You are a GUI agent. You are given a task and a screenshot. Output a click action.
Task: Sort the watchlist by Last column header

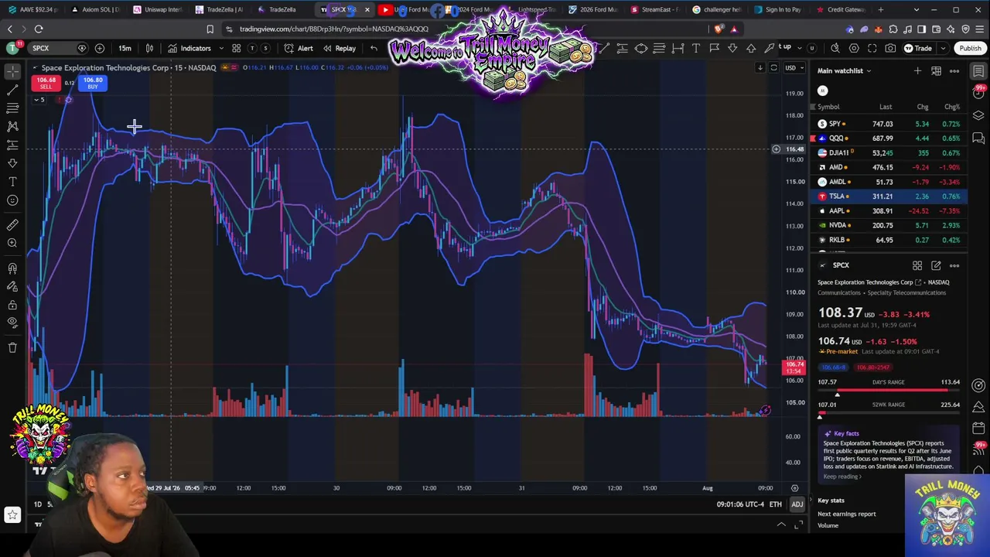pos(886,107)
